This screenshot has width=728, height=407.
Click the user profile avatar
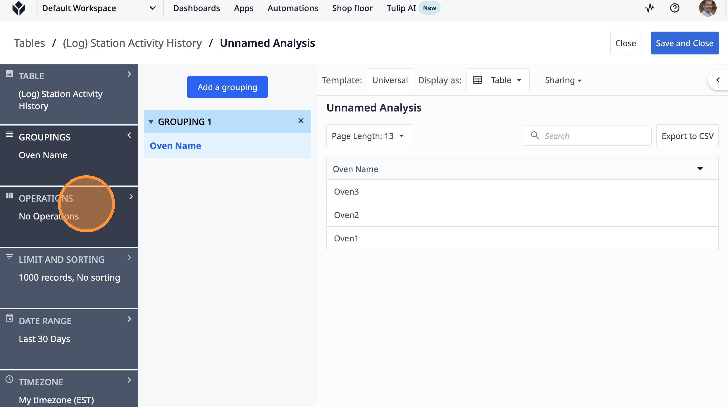(x=708, y=8)
